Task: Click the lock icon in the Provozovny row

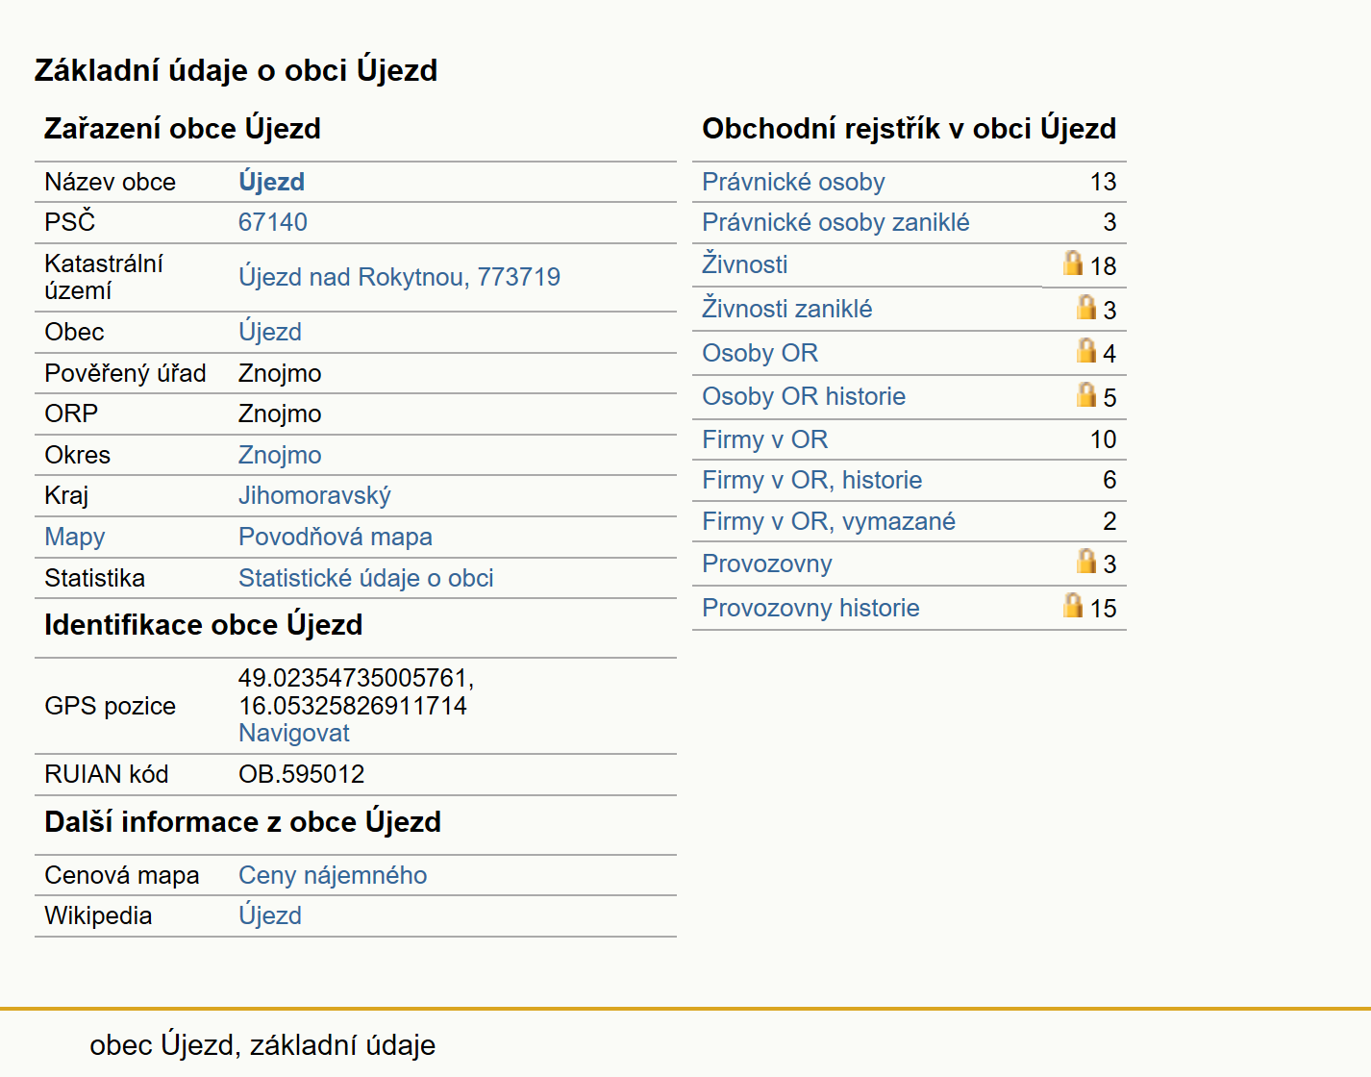Action: click(x=1086, y=561)
